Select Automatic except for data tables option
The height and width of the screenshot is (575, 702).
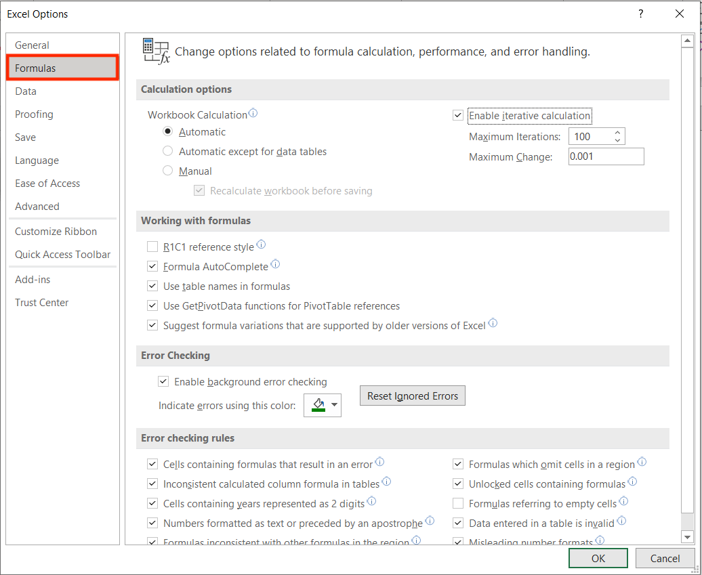(168, 151)
